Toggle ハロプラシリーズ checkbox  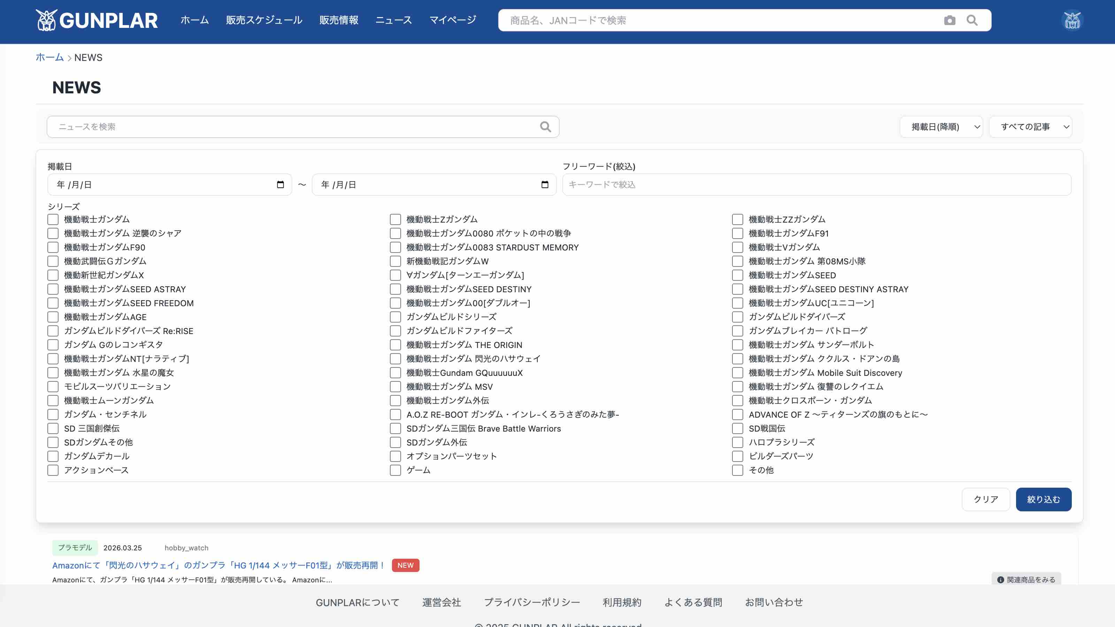pos(738,442)
